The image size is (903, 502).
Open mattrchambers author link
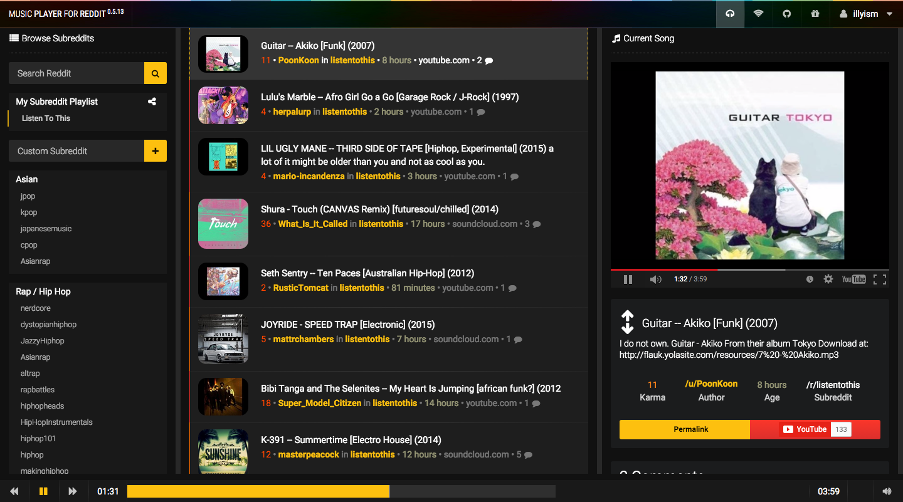coord(304,339)
